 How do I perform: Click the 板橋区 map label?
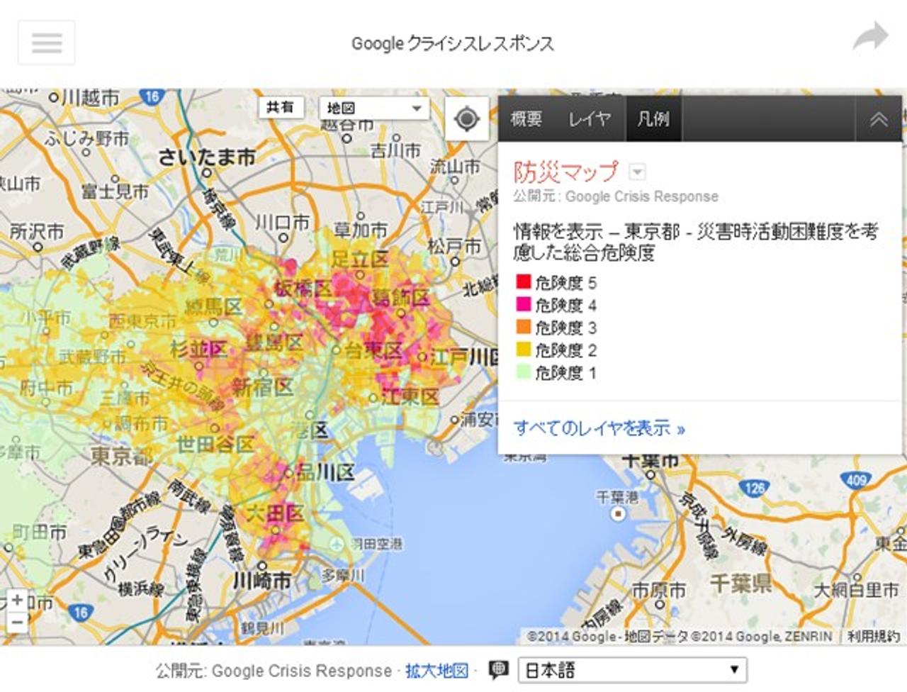coord(303,289)
